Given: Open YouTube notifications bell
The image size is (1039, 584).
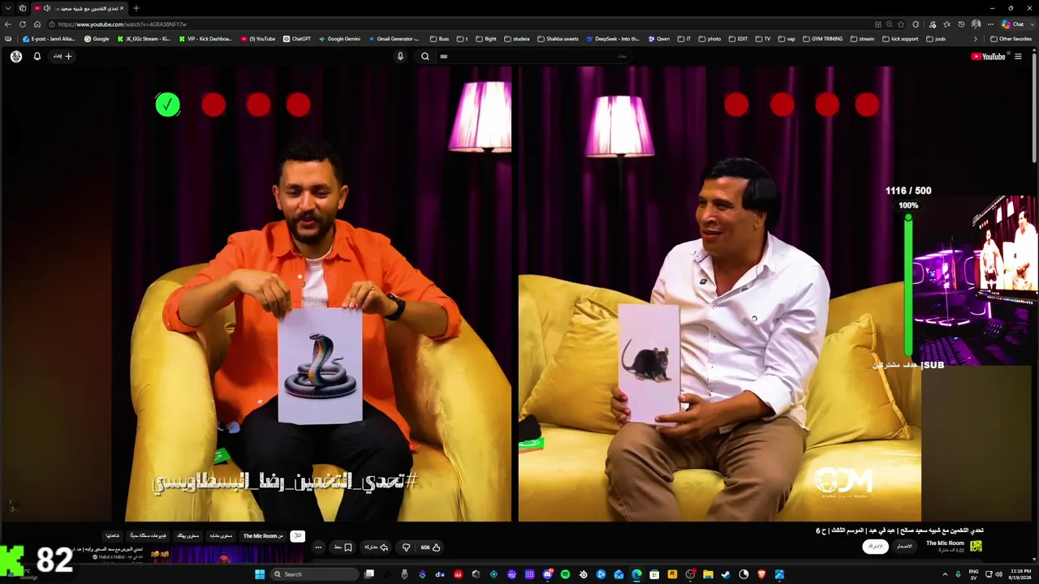Looking at the screenshot, I should [x=37, y=57].
